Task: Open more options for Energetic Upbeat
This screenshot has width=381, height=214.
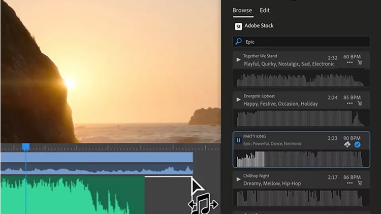Action: pos(350,103)
